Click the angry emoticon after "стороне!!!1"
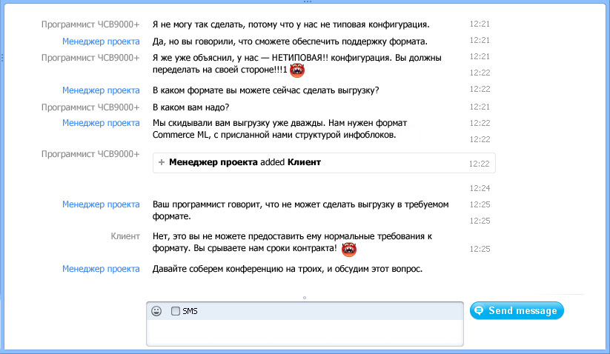610x354 pixels. coord(297,71)
